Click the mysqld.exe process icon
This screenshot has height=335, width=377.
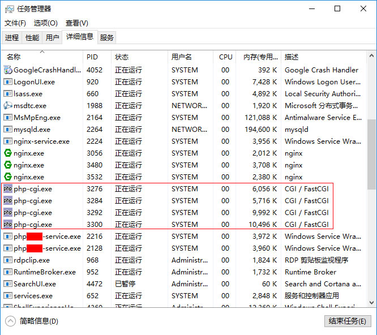[x=8, y=130]
